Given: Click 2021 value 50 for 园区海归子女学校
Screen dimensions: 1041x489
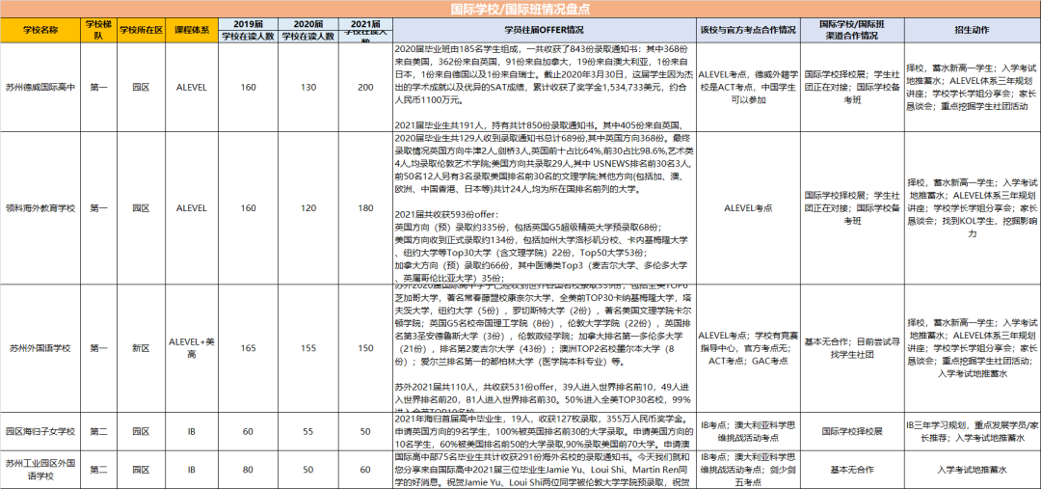Looking at the screenshot, I should (365, 432).
